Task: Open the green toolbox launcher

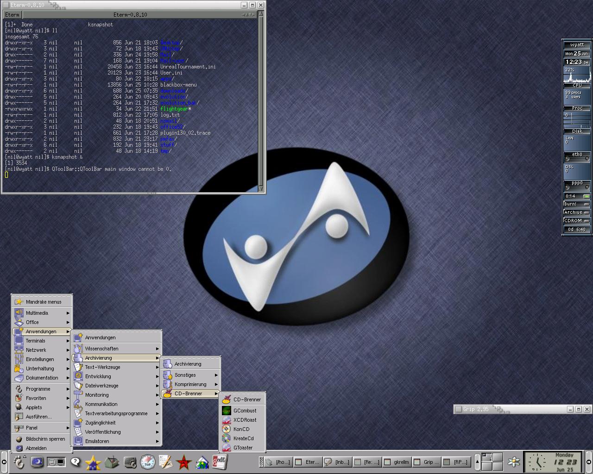Action: [x=112, y=462]
